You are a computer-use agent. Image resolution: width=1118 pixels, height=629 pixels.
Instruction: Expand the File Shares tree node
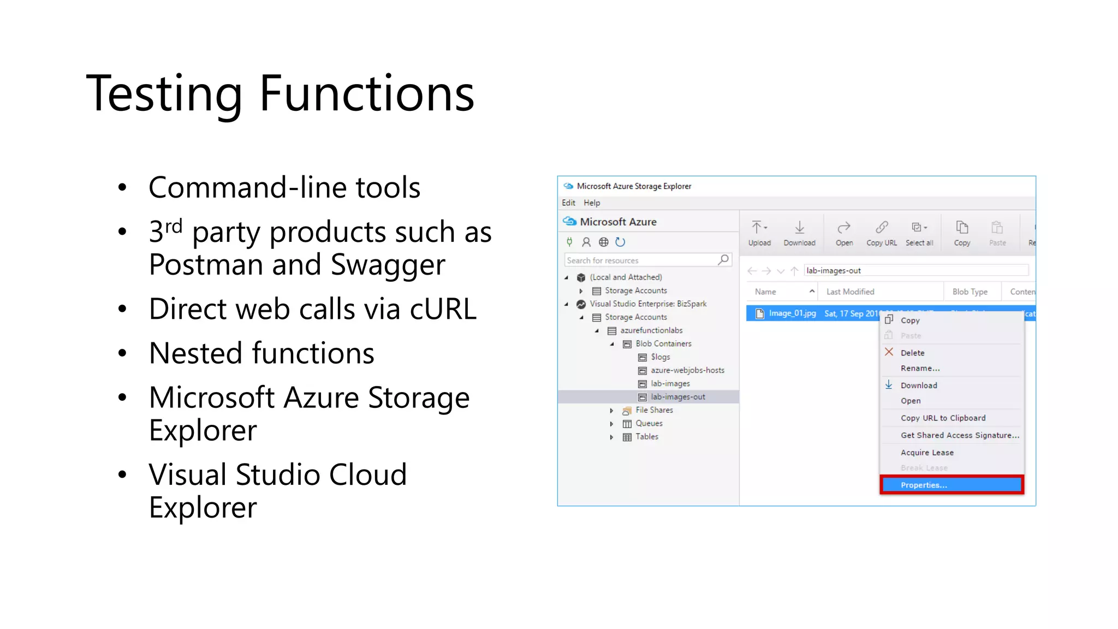tap(611, 411)
